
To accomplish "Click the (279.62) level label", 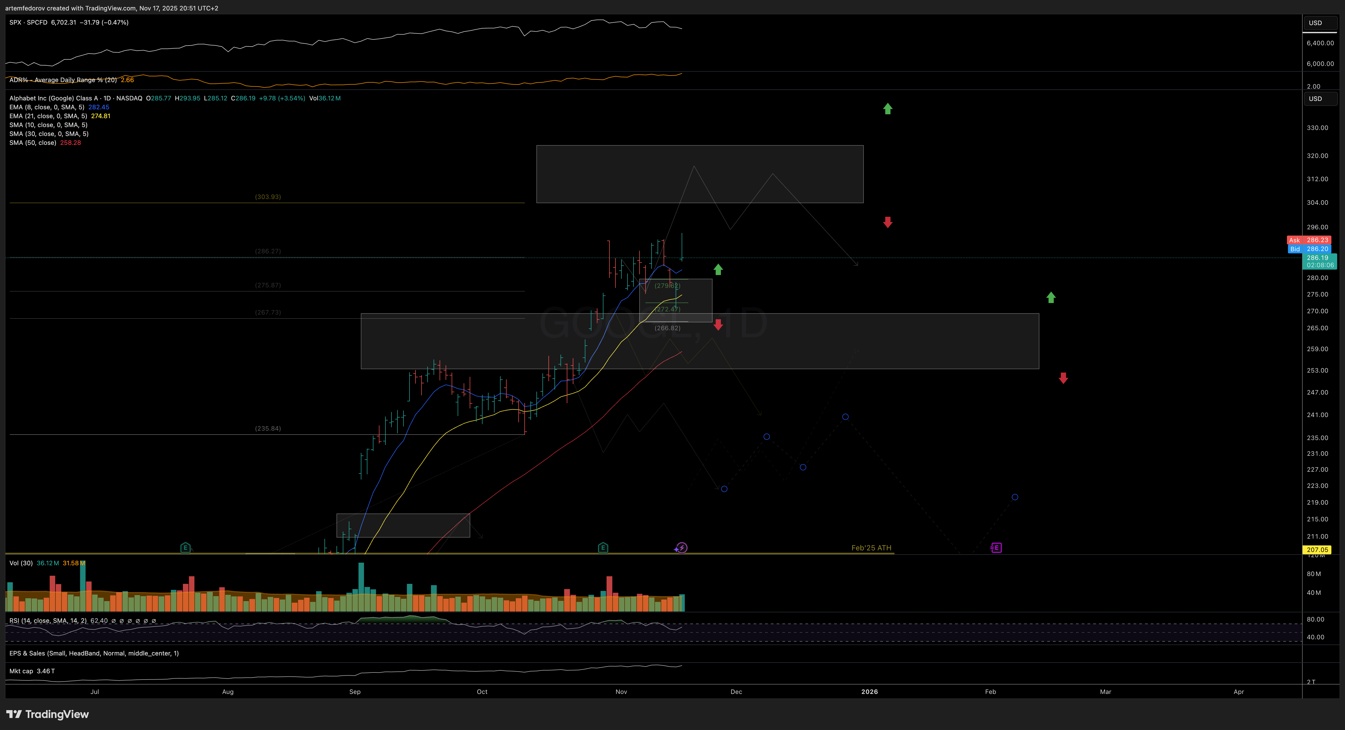I will pyautogui.click(x=667, y=286).
